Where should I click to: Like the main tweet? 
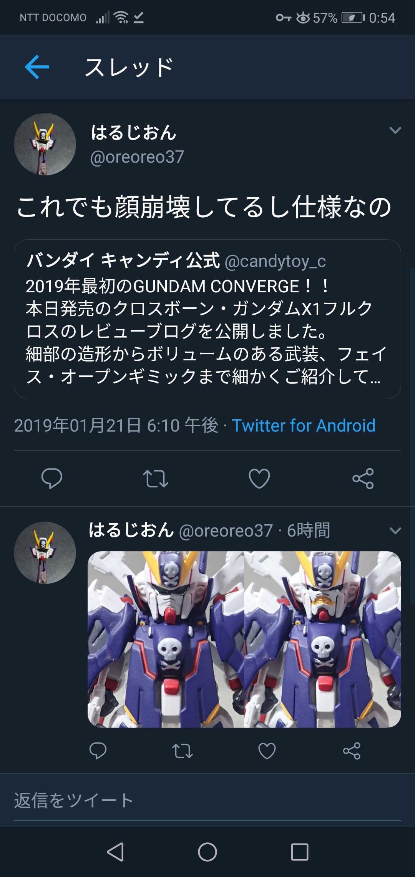(259, 479)
